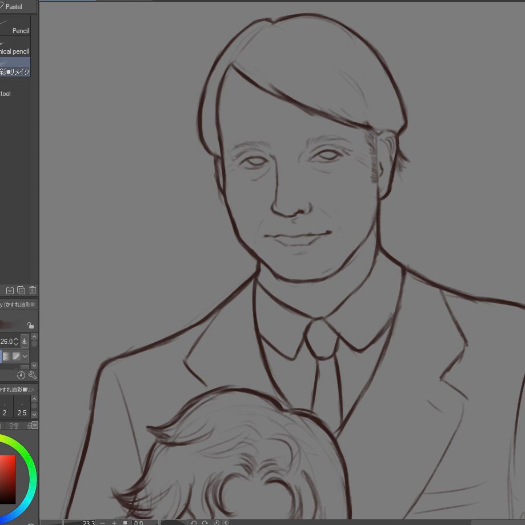Reset canvas rotation icon
Viewport: 525px width, 525px height.
point(217,523)
